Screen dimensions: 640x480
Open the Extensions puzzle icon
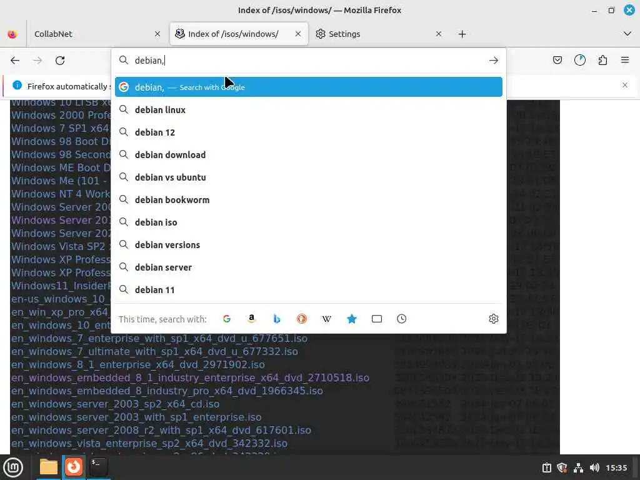coord(602,61)
